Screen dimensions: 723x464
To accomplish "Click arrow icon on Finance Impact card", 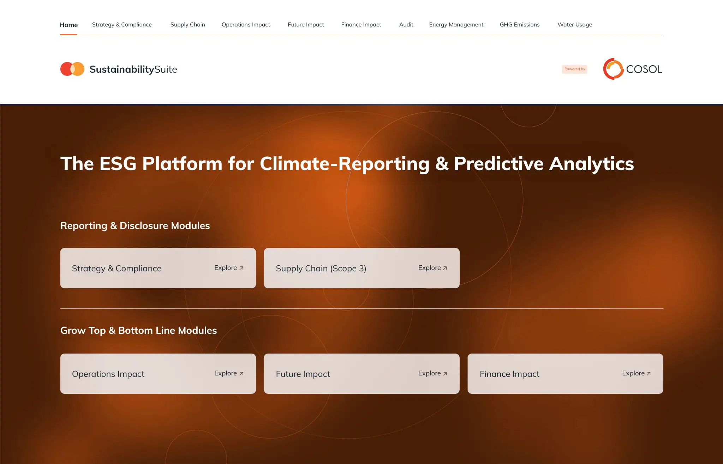I will [649, 374].
